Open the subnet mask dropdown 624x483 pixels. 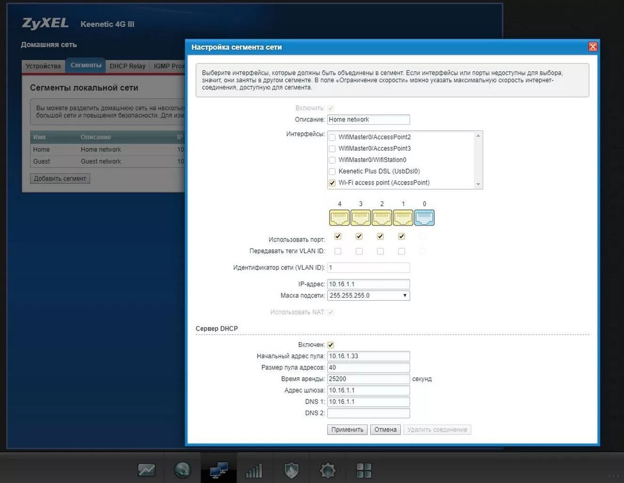tap(368, 296)
